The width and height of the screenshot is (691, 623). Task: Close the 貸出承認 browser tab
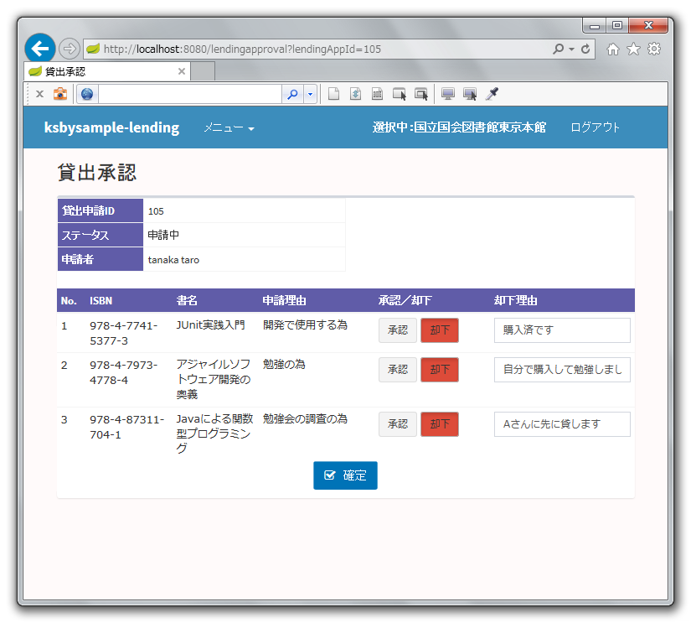(182, 71)
